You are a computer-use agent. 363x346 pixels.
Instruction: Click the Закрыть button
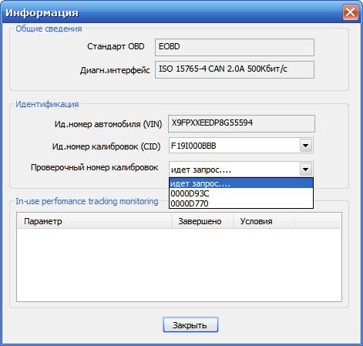pyautogui.click(x=190, y=325)
